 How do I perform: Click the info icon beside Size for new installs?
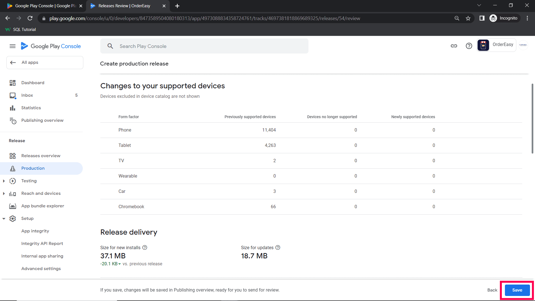pyautogui.click(x=145, y=247)
